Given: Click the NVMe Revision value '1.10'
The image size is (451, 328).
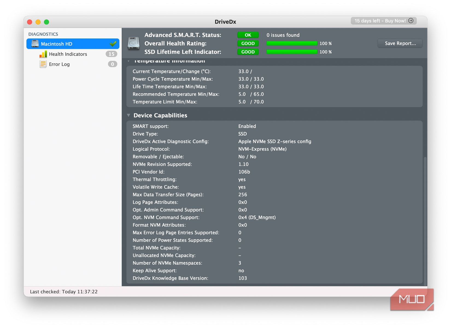Looking at the screenshot, I should (243, 164).
